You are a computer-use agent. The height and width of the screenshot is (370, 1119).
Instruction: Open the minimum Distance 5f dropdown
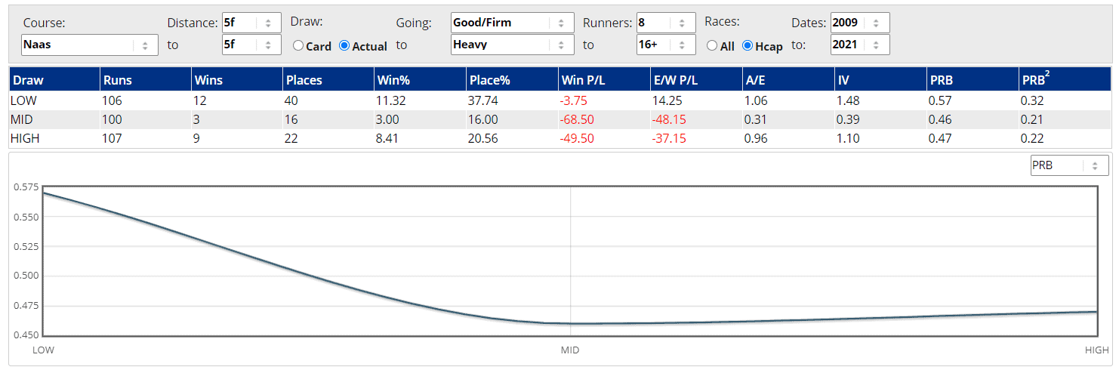[251, 23]
